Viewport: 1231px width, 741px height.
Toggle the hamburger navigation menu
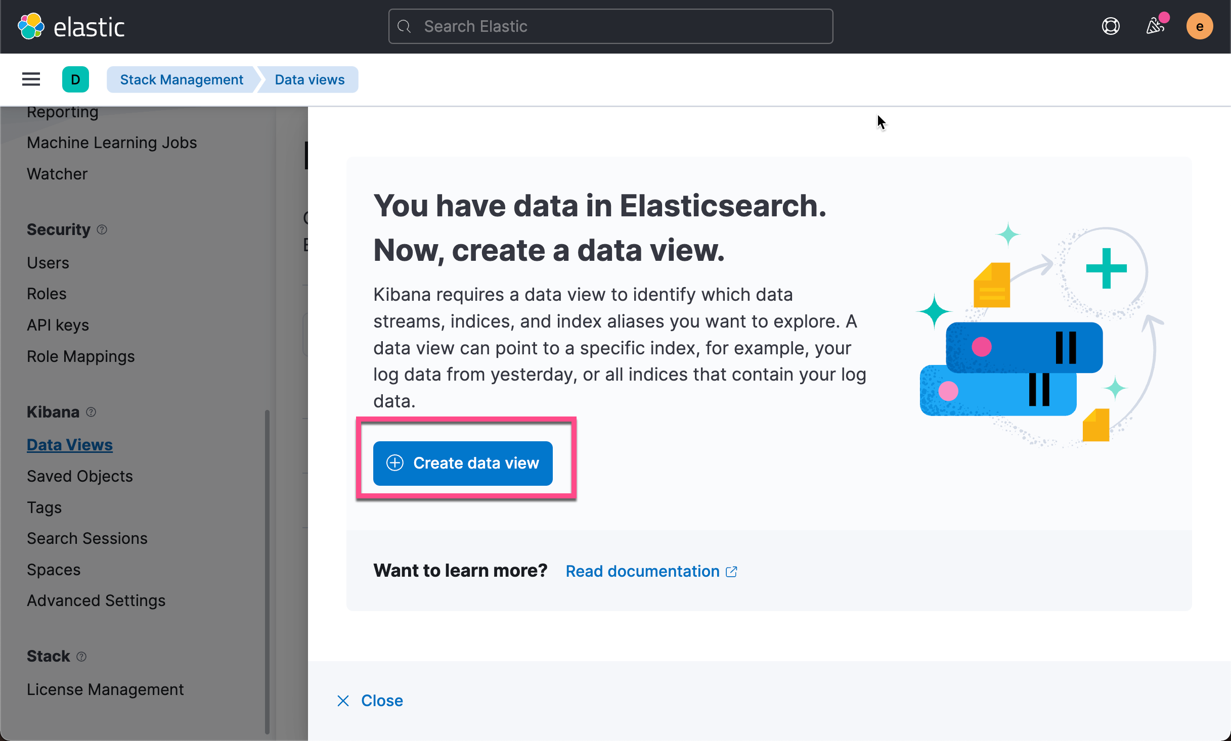[x=31, y=79]
